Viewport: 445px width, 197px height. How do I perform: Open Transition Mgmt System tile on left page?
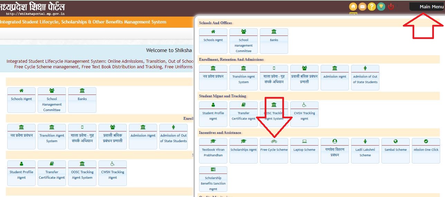coord(52,136)
